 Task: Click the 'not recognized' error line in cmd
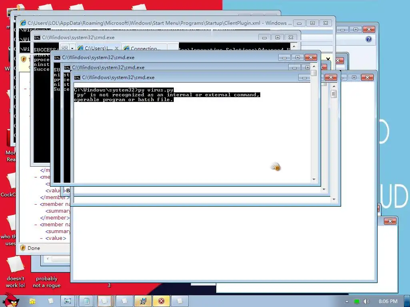pyautogui.click(x=167, y=95)
